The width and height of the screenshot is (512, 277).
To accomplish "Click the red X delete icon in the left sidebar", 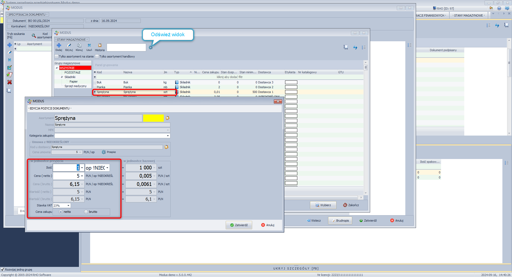I will pos(10,82).
